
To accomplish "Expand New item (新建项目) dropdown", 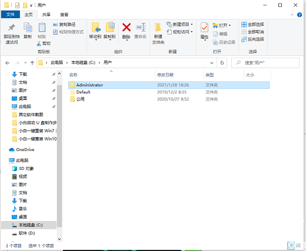I will click(179, 24).
